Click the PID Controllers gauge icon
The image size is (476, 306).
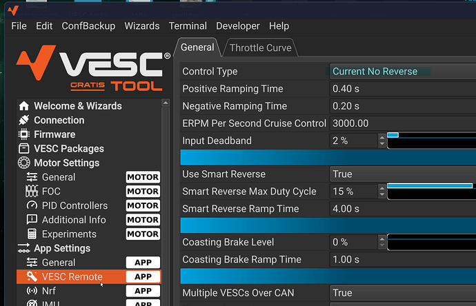pos(32,205)
